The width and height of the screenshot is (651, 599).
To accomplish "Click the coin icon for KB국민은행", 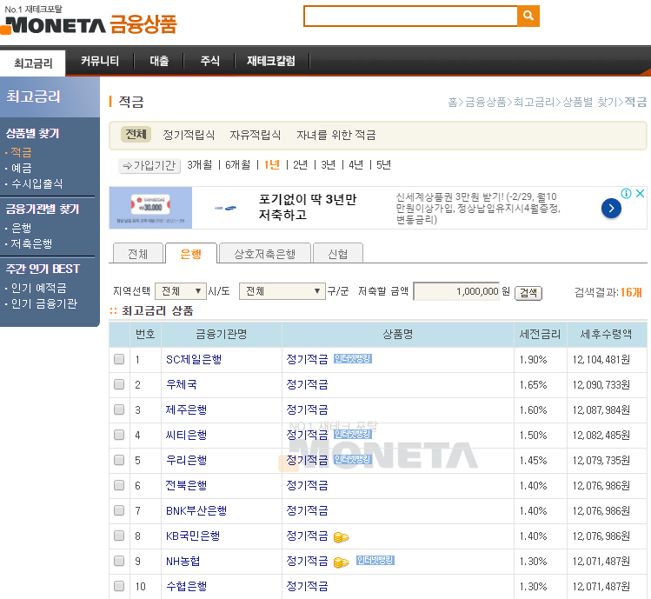I will click(341, 537).
